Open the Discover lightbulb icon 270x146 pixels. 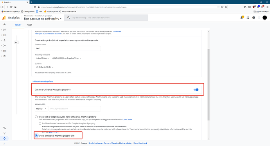tap(4, 133)
